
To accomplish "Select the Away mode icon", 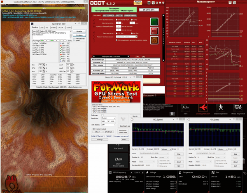I will 238,108.
